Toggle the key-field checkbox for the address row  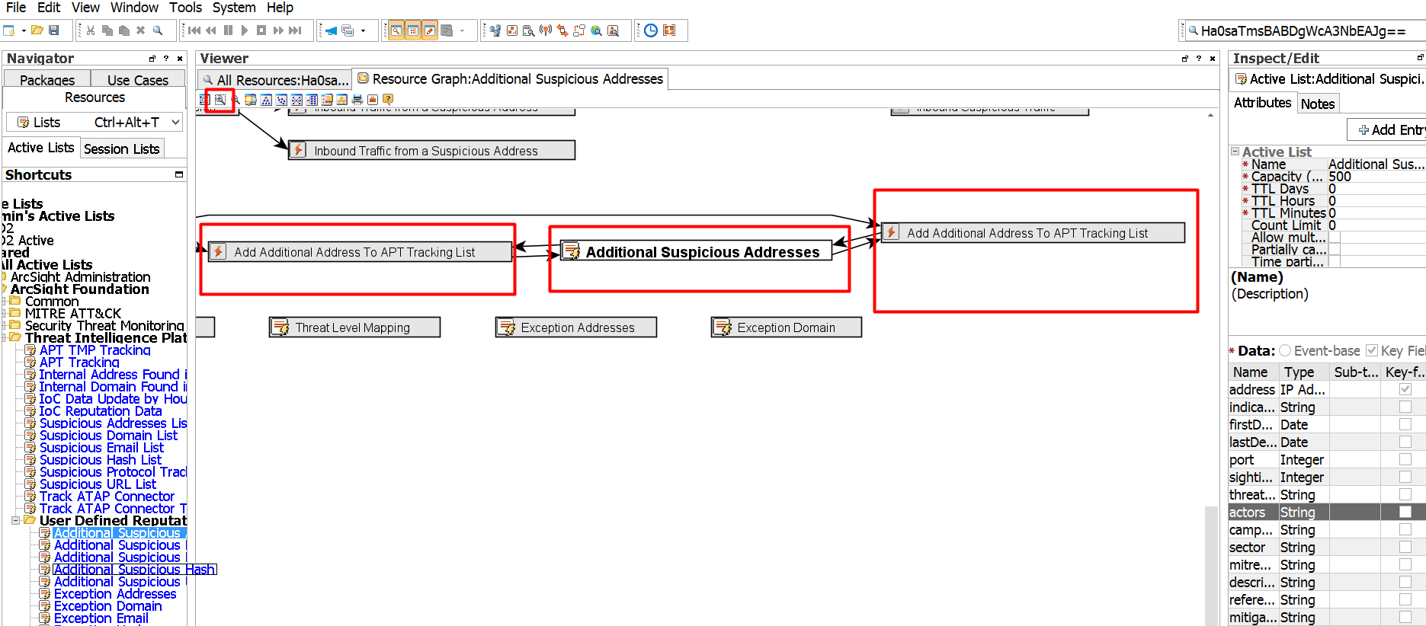point(1405,389)
